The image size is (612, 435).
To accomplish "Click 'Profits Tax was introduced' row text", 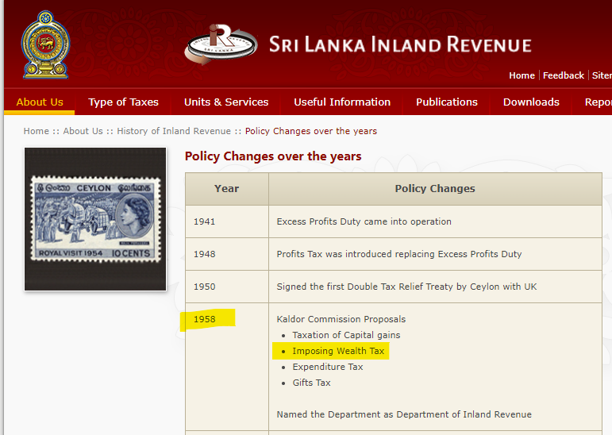I will point(399,254).
